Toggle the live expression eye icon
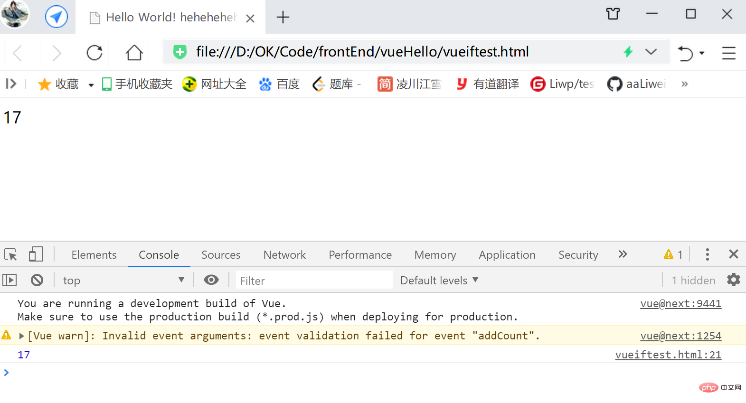 point(211,280)
